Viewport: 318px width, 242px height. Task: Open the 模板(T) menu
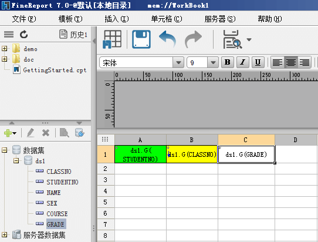click(70, 19)
